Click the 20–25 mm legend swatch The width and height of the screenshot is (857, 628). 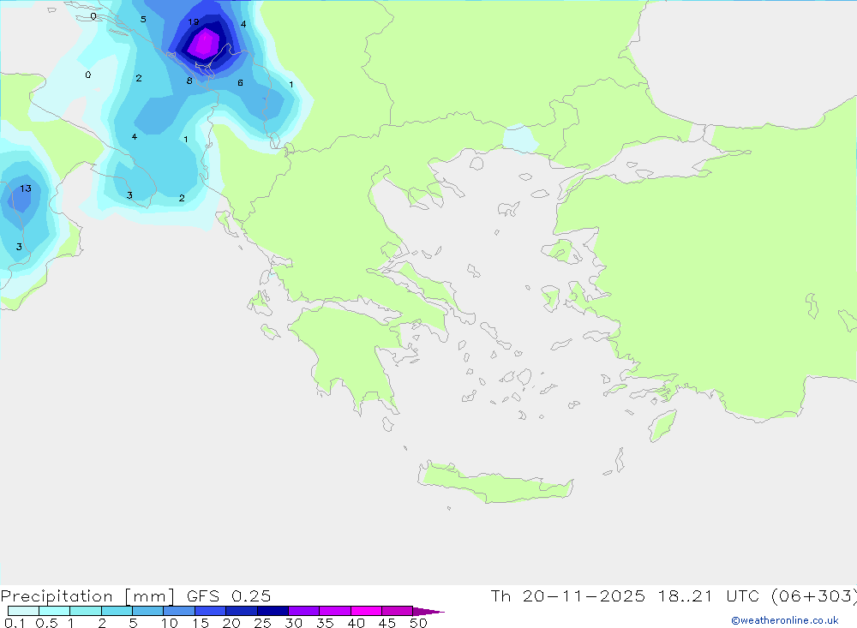242,611
